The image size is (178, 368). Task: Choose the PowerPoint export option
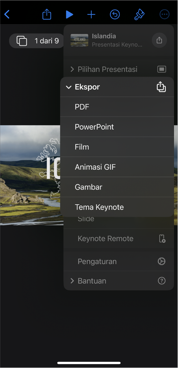coord(117,127)
